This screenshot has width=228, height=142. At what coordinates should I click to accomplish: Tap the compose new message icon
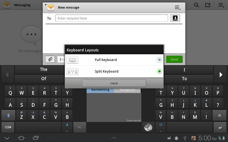click(x=207, y=5)
